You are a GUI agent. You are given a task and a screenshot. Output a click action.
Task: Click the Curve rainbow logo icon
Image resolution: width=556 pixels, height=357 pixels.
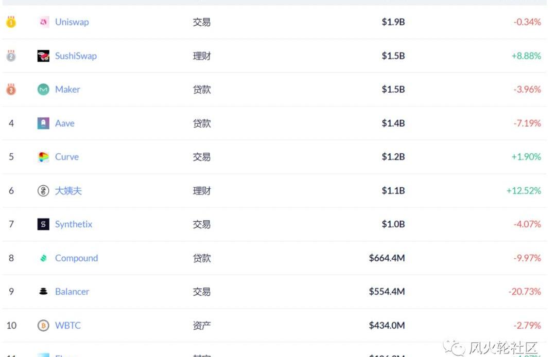tap(43, 157)
